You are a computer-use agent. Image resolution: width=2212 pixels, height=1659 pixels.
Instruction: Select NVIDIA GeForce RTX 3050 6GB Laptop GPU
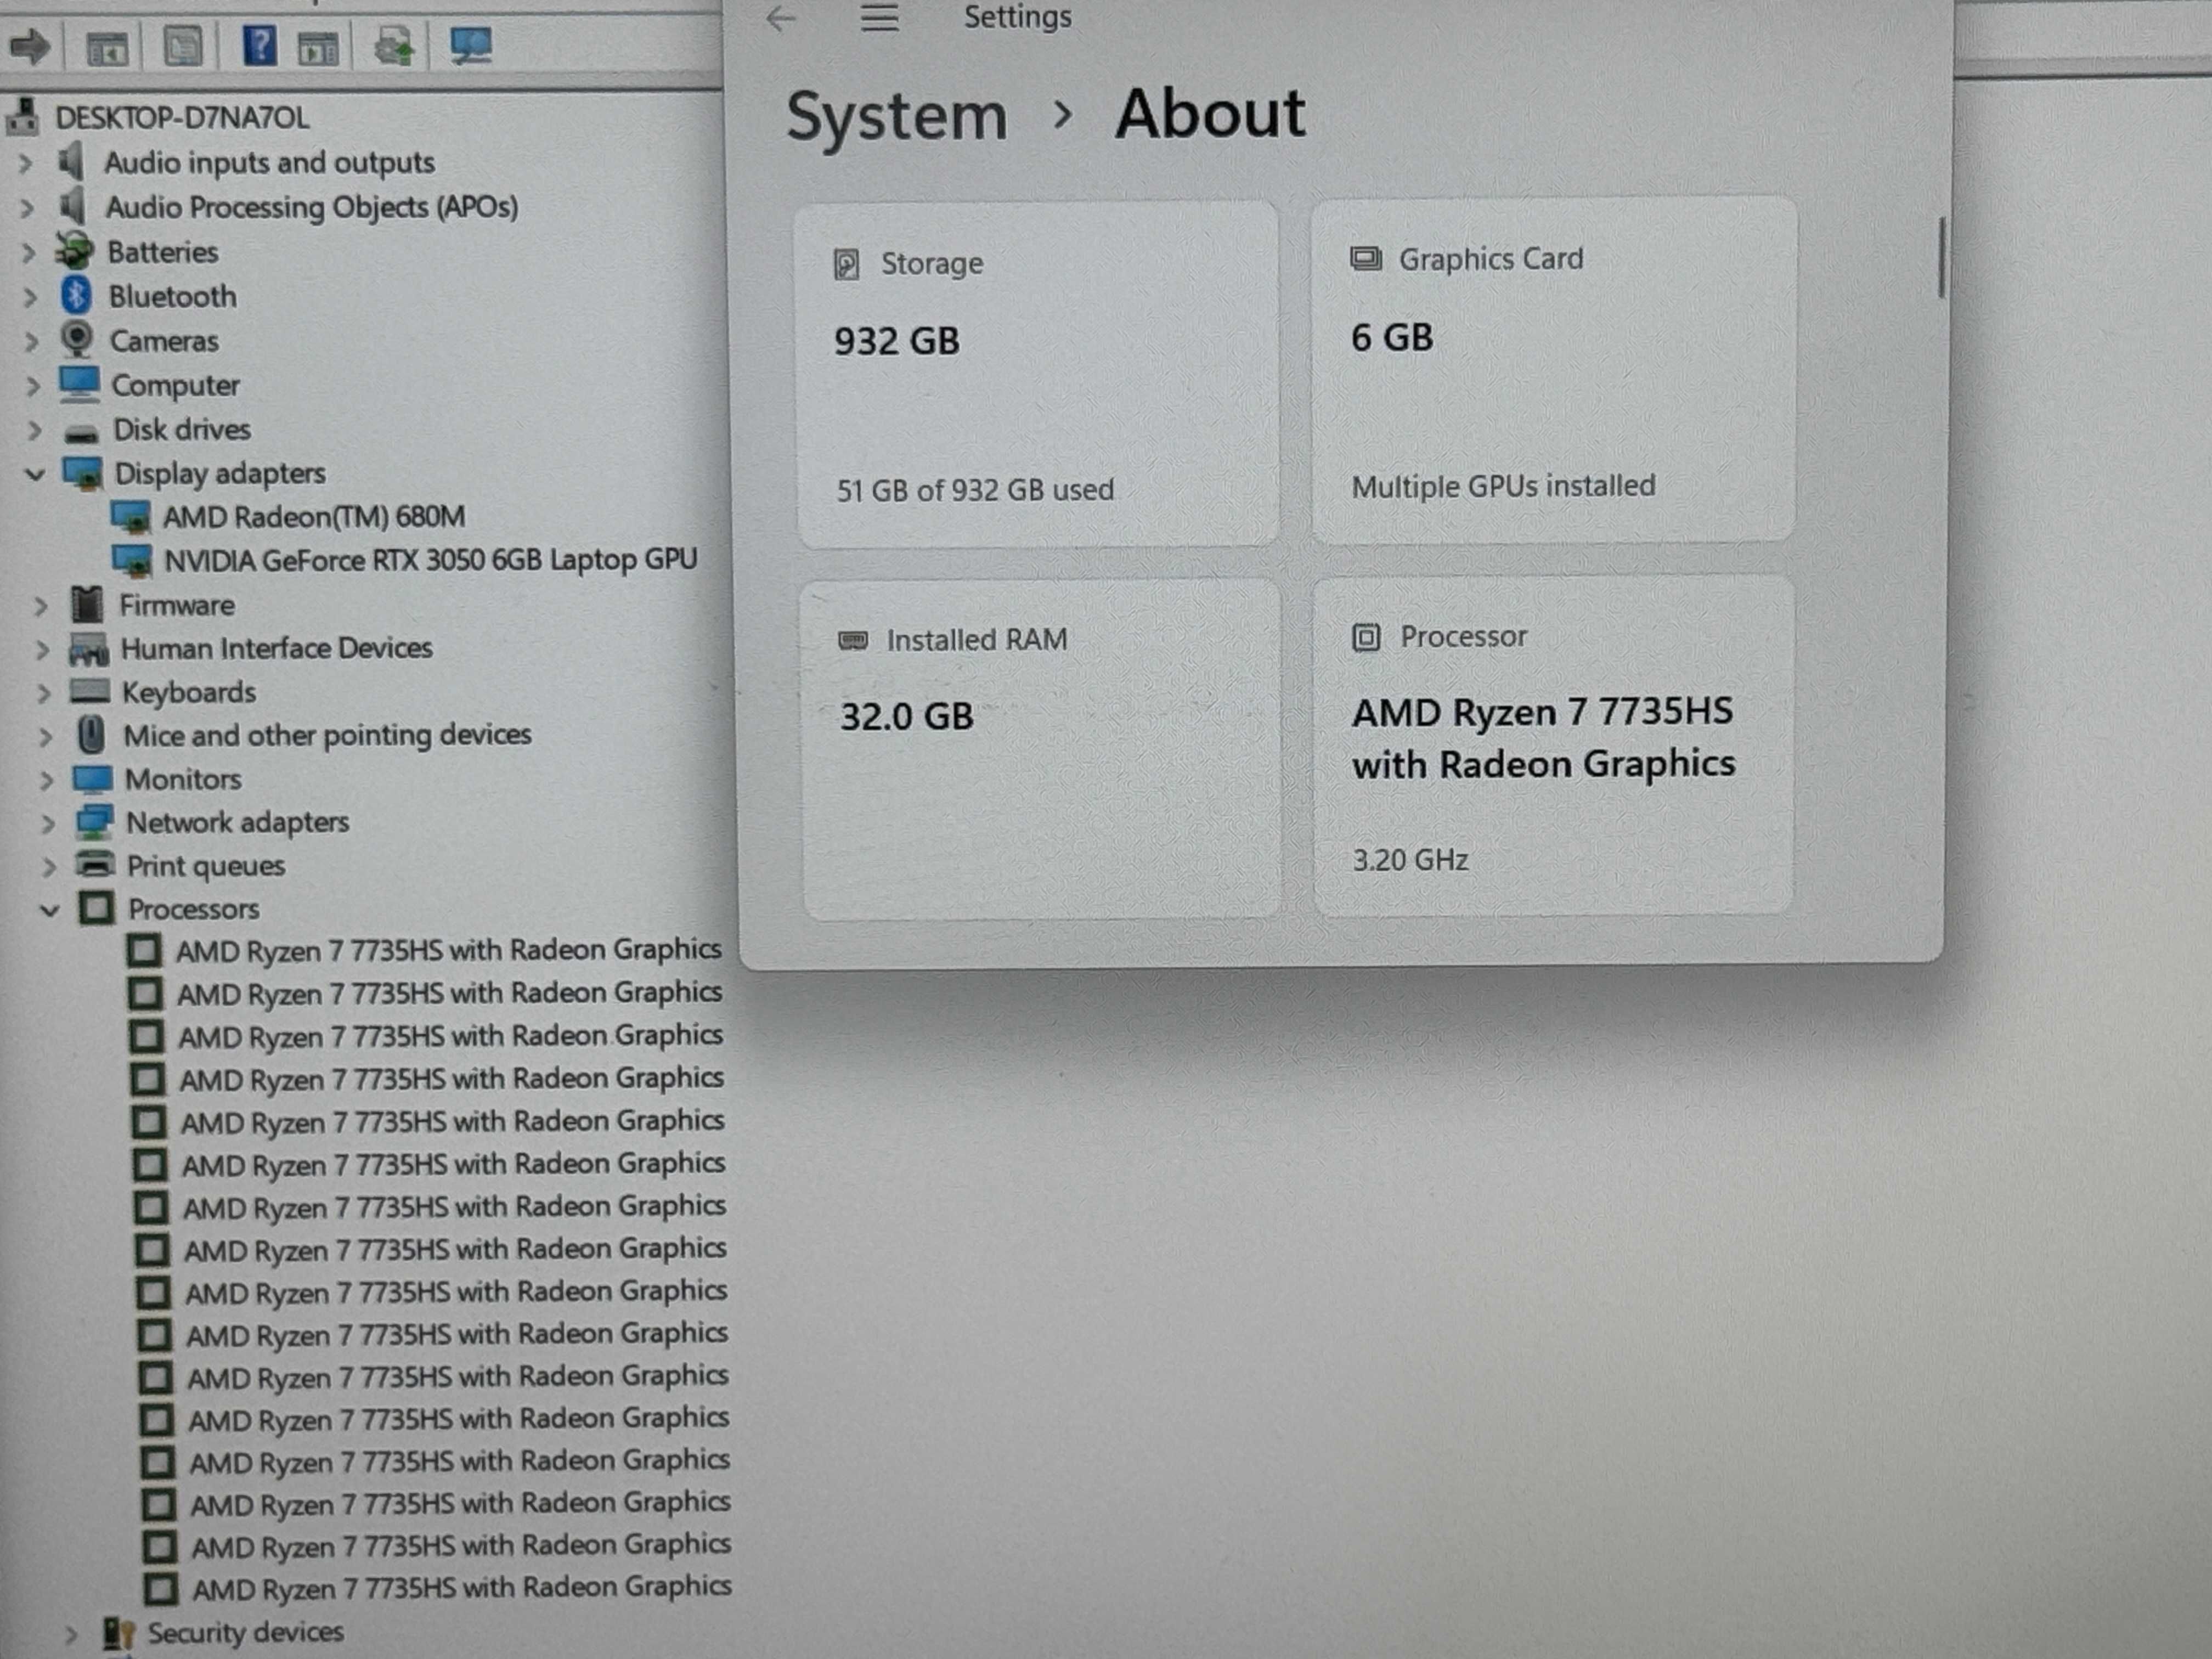pyautogui.click(x=430, y=561)
